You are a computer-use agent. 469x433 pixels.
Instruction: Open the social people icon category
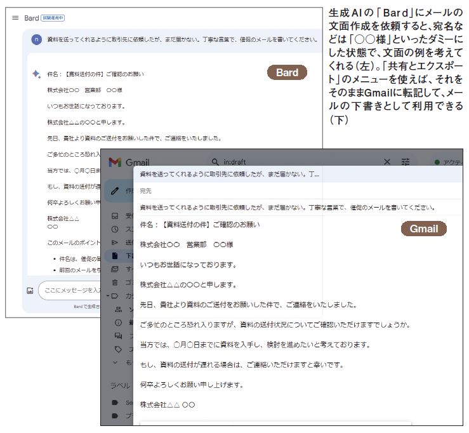[119, 309]
